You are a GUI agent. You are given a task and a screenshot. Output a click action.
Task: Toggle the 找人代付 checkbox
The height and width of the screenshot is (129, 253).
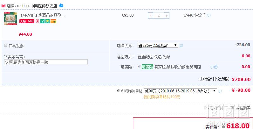tap(205, 108)
